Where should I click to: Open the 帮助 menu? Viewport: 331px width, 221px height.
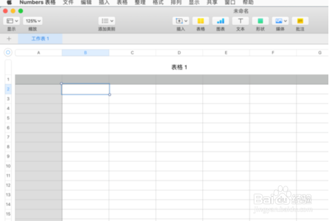(x=248, y=2)
